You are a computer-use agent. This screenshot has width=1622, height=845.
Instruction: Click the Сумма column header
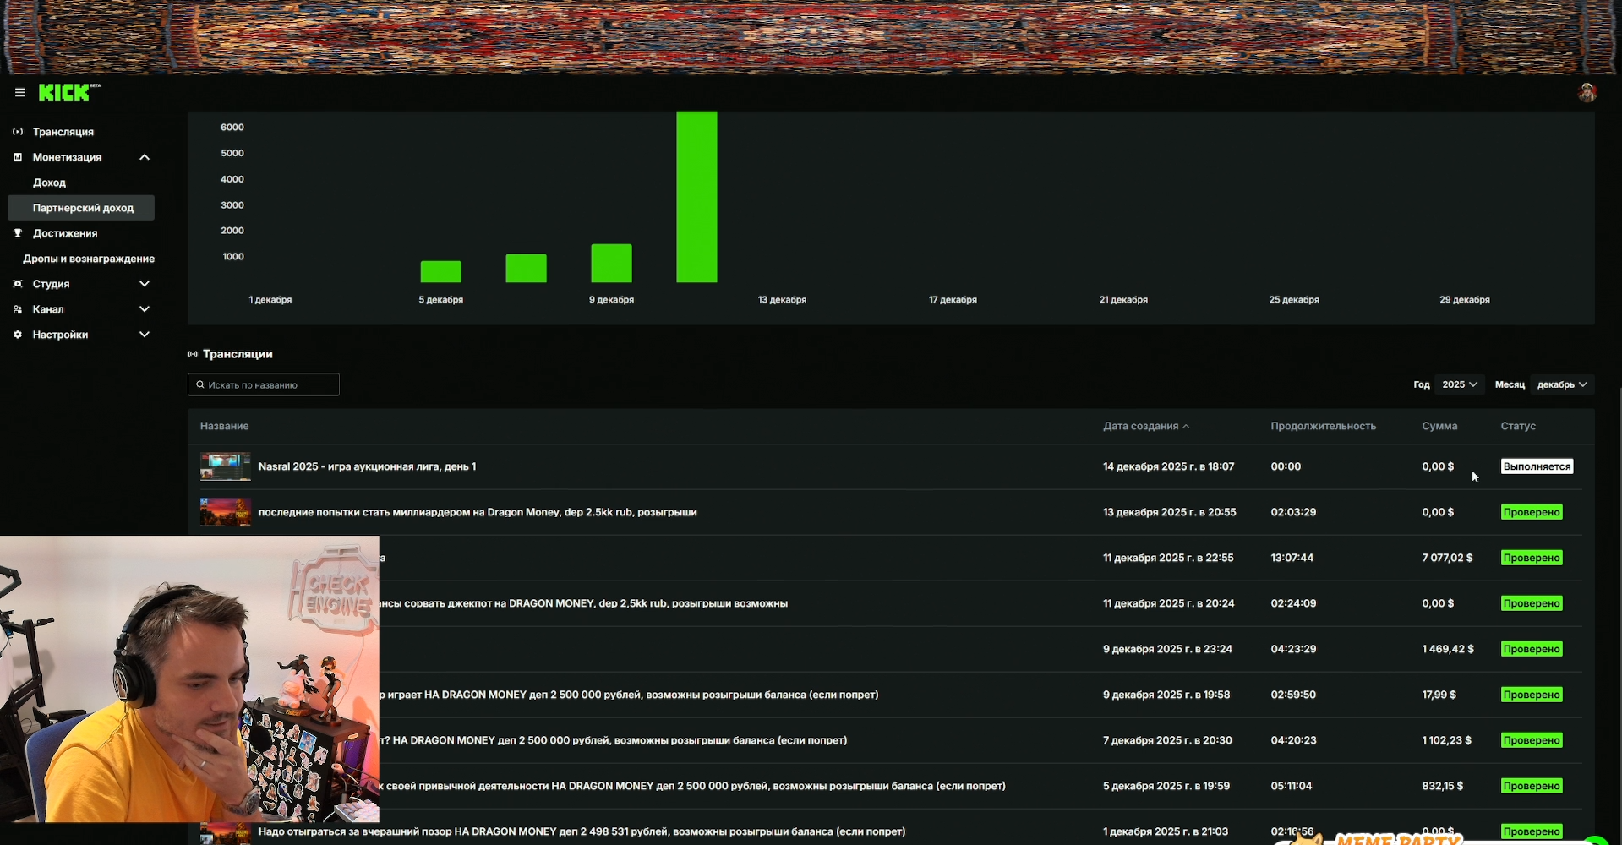1439,426
